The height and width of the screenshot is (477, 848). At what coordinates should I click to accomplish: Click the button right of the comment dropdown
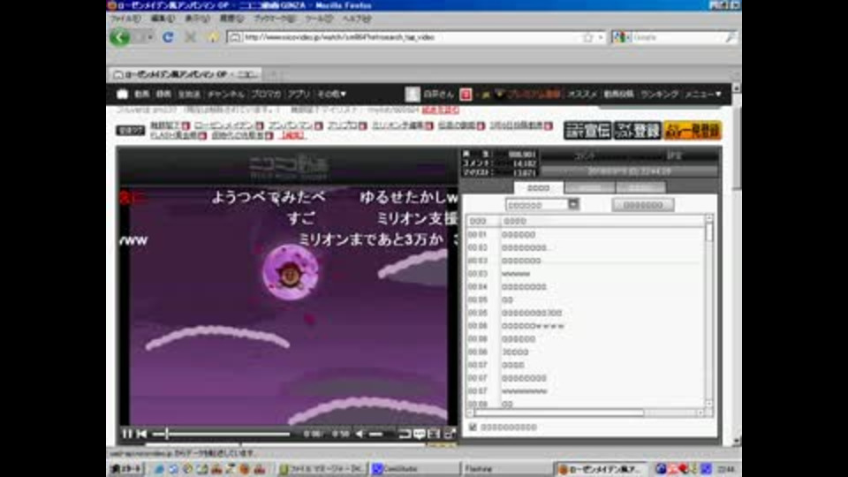[x=643, y=205]
